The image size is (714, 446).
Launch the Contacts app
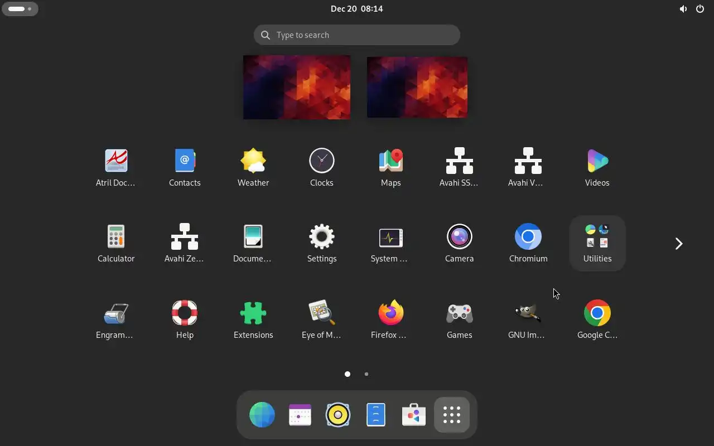click(x=185, y=167)
